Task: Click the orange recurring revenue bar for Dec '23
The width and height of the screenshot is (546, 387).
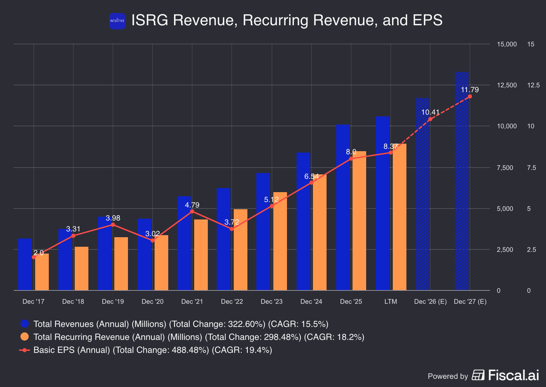Action: pyautogui.click(x=280, y=241)
